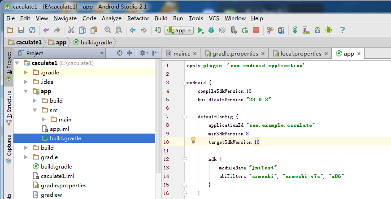Open Project Structure icon

click(x=281, y=30)
